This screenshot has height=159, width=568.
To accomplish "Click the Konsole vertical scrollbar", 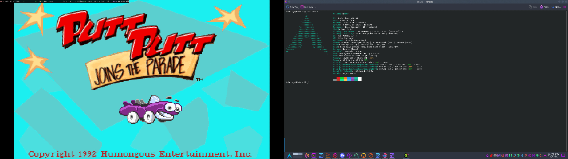I will click(x=567, y=81).
